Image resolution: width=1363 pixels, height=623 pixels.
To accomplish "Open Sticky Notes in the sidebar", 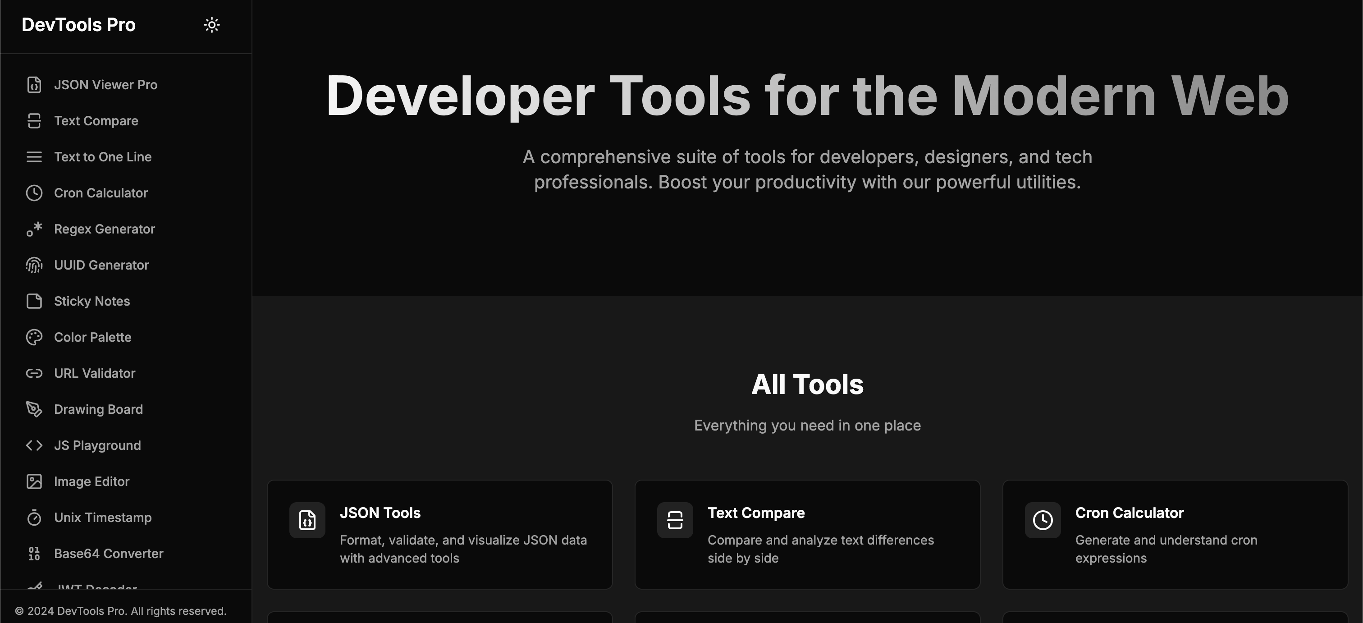I will pyautogui.click(x=91, y=301).
